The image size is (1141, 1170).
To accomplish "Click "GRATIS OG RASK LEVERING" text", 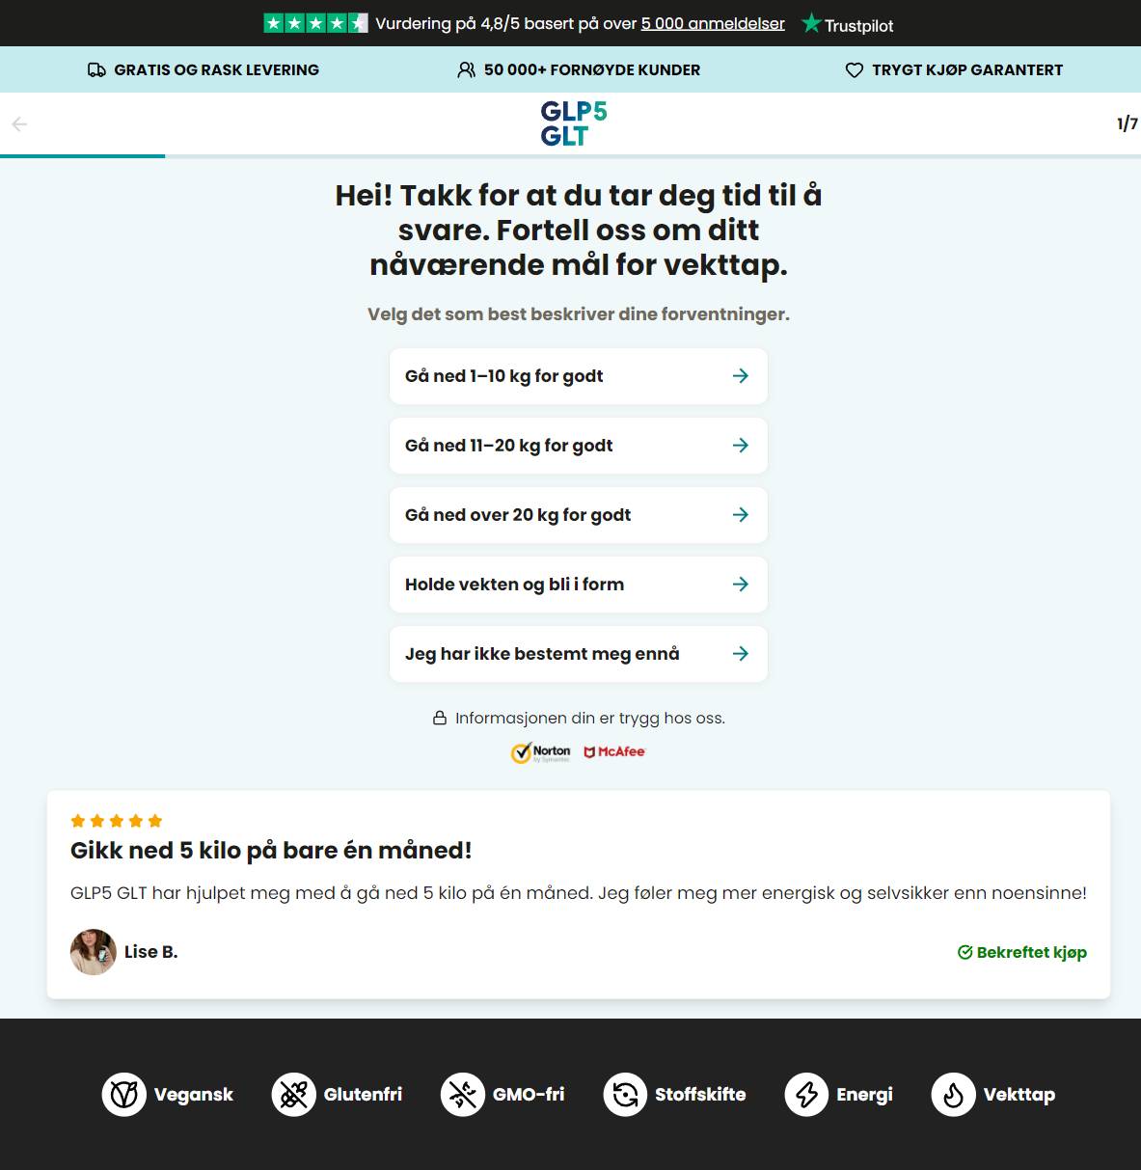I will click(x=216, y=70).
